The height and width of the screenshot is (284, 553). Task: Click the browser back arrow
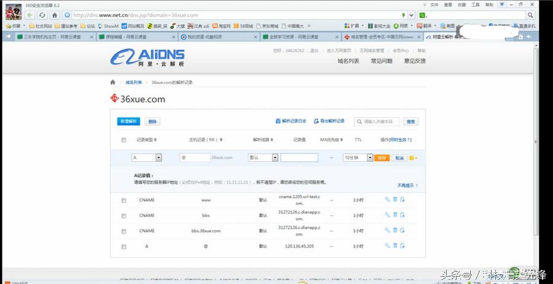pyautogui.click(x=30, y=15)
